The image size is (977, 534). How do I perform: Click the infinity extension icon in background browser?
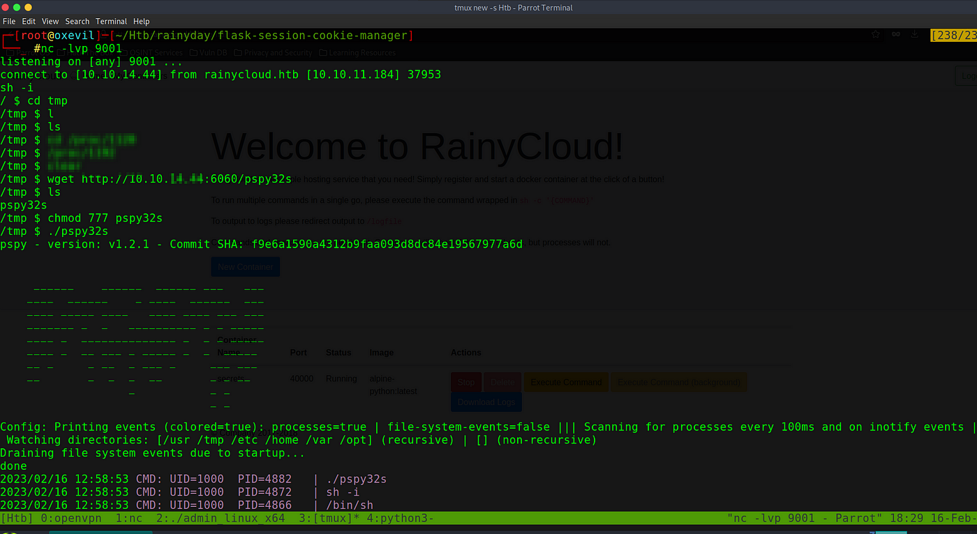[x=895, y=33]
